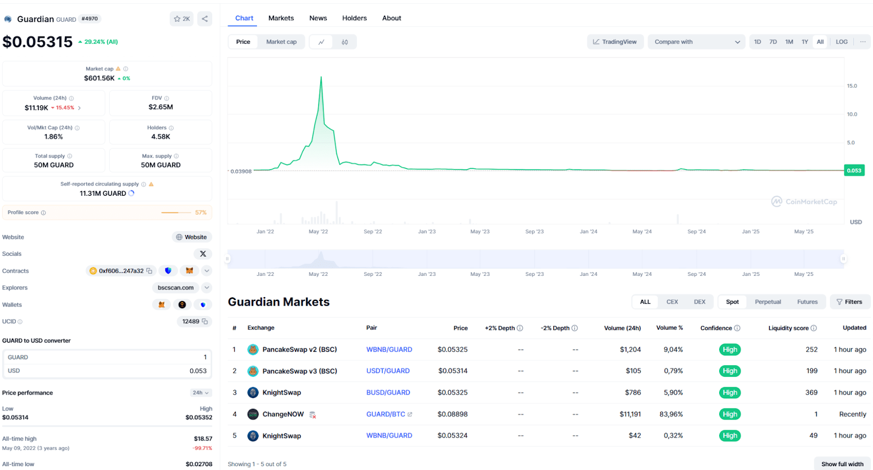873x470 pixels.
Task: Click the Self-reported circulating supply warning icon
Action: pos(151,184)
